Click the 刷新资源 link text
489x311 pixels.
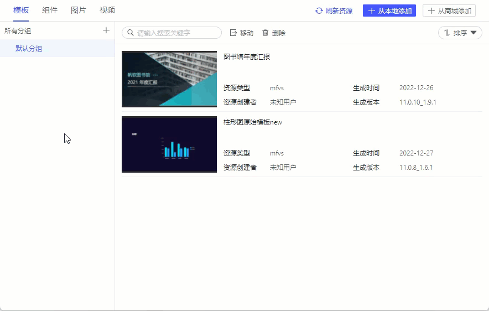tap(339, 11)
